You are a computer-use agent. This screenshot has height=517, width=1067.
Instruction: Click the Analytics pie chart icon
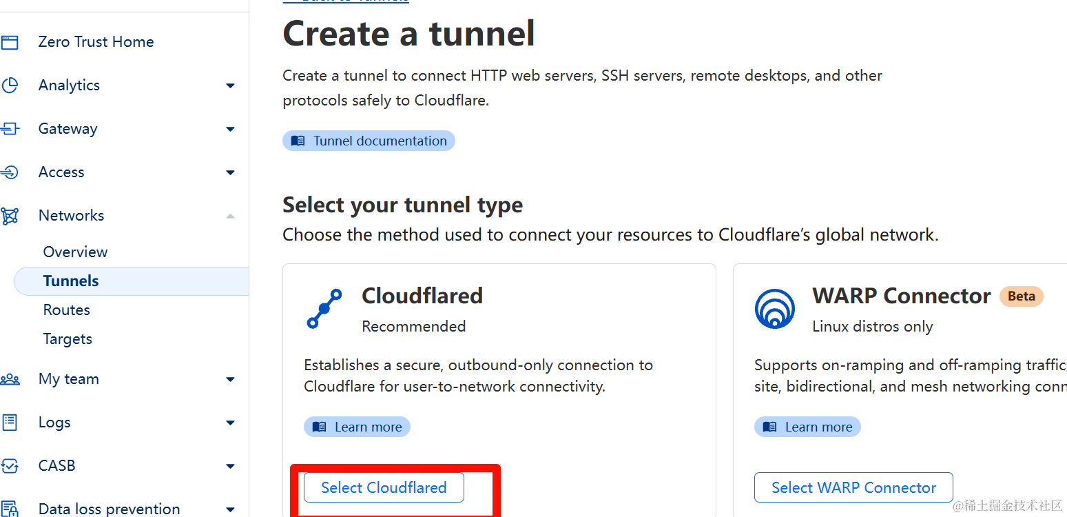click(10, 85)
